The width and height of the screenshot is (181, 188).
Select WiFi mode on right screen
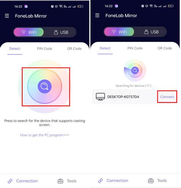(119, 32)
